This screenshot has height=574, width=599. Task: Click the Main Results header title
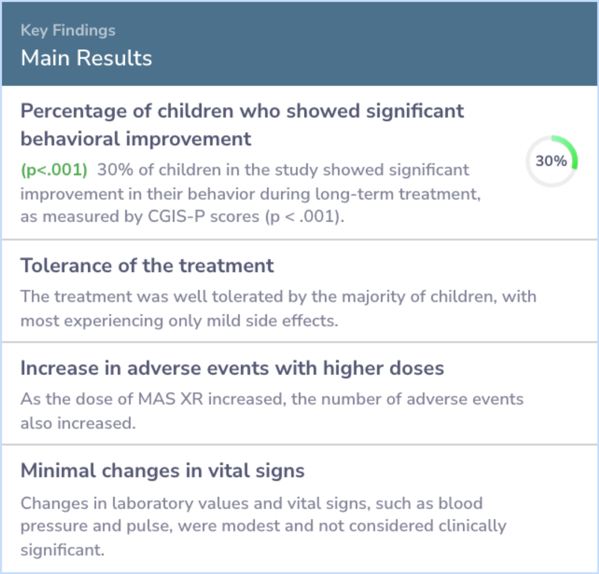tap(87, 58)
